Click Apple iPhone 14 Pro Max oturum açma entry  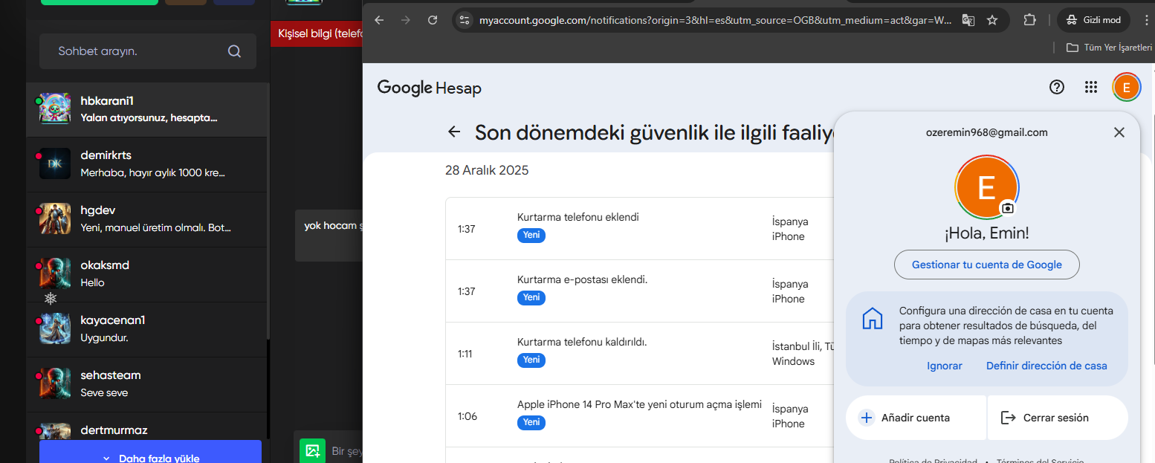[x=640, y=415]
